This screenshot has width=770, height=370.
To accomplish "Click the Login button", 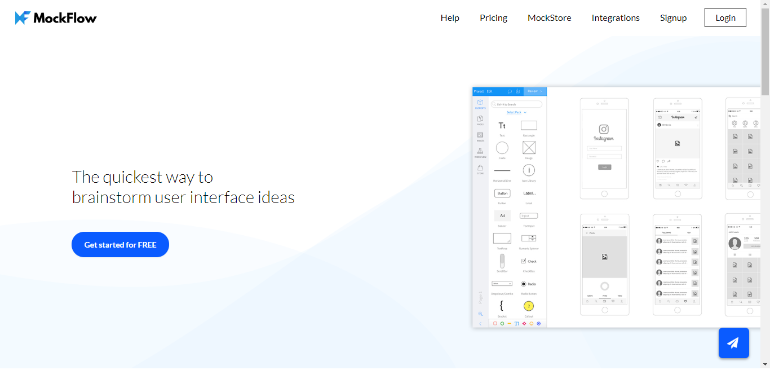I will [725, 17].
